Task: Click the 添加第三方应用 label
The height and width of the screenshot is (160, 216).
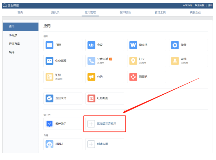Action: click(x=107, y=124)
